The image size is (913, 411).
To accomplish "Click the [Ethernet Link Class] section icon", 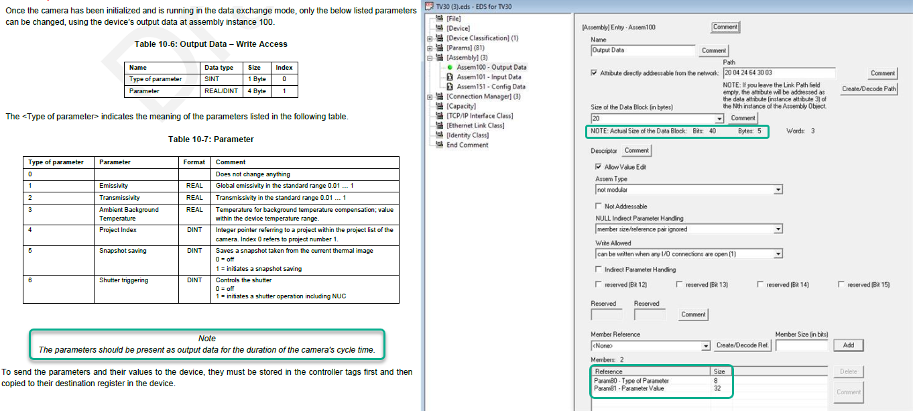I will (x=440, y=125).
